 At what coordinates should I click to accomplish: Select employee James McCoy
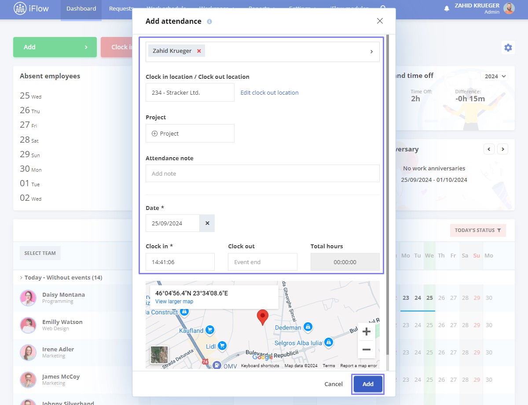tap(61, 376)
